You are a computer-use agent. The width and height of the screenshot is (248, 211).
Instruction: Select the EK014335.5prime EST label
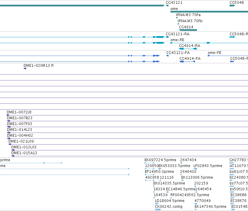coord(169,183)
